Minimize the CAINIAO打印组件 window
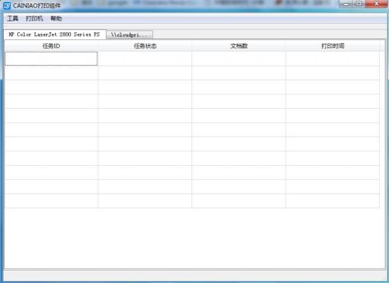This screenshot has width=389, height=283. [x=346, y=4]
